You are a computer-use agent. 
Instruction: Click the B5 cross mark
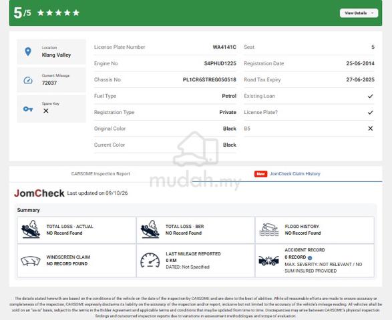(371, 128)
